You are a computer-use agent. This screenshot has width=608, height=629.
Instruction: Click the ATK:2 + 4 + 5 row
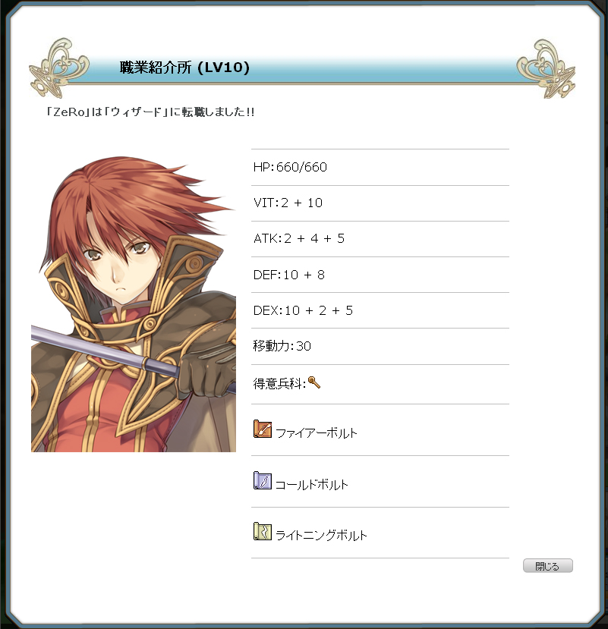pyautogui.click(x=380, y=239)
